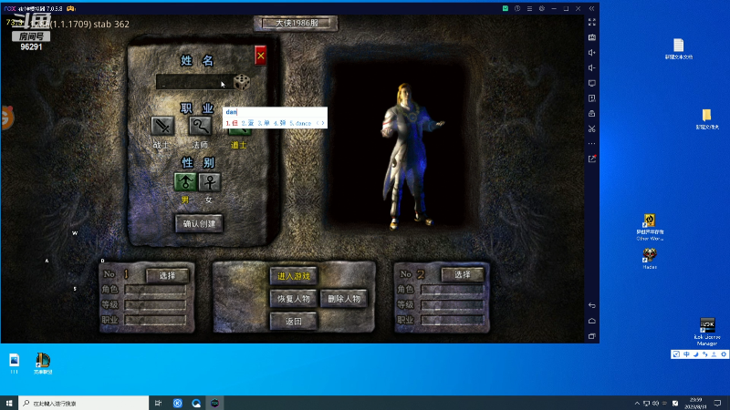Click Nox share icon with red dot
The image size is (730, 410).
tap(591, 159)
